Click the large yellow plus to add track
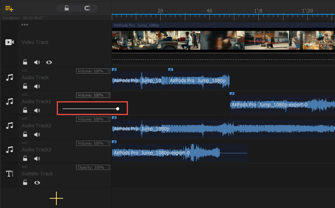335x208 pixels. click(x=56, y=198)
